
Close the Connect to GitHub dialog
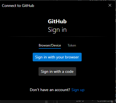click(110, 5)
